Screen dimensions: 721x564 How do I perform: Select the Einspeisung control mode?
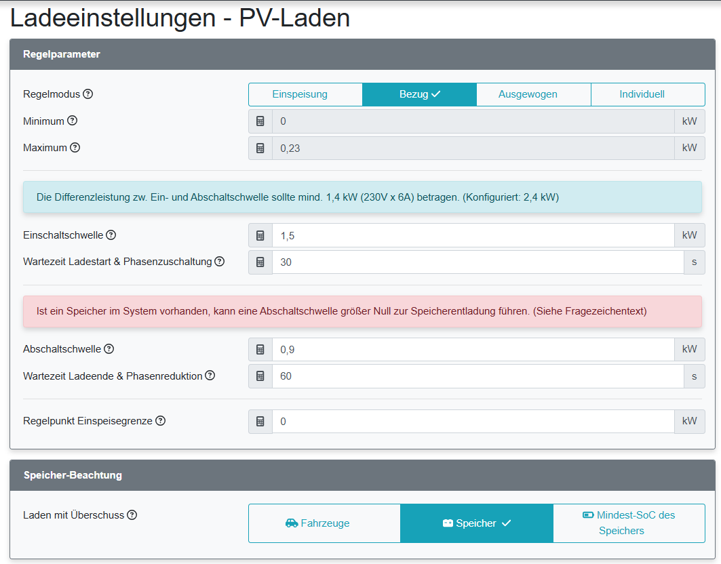click(x=305, y=94)
